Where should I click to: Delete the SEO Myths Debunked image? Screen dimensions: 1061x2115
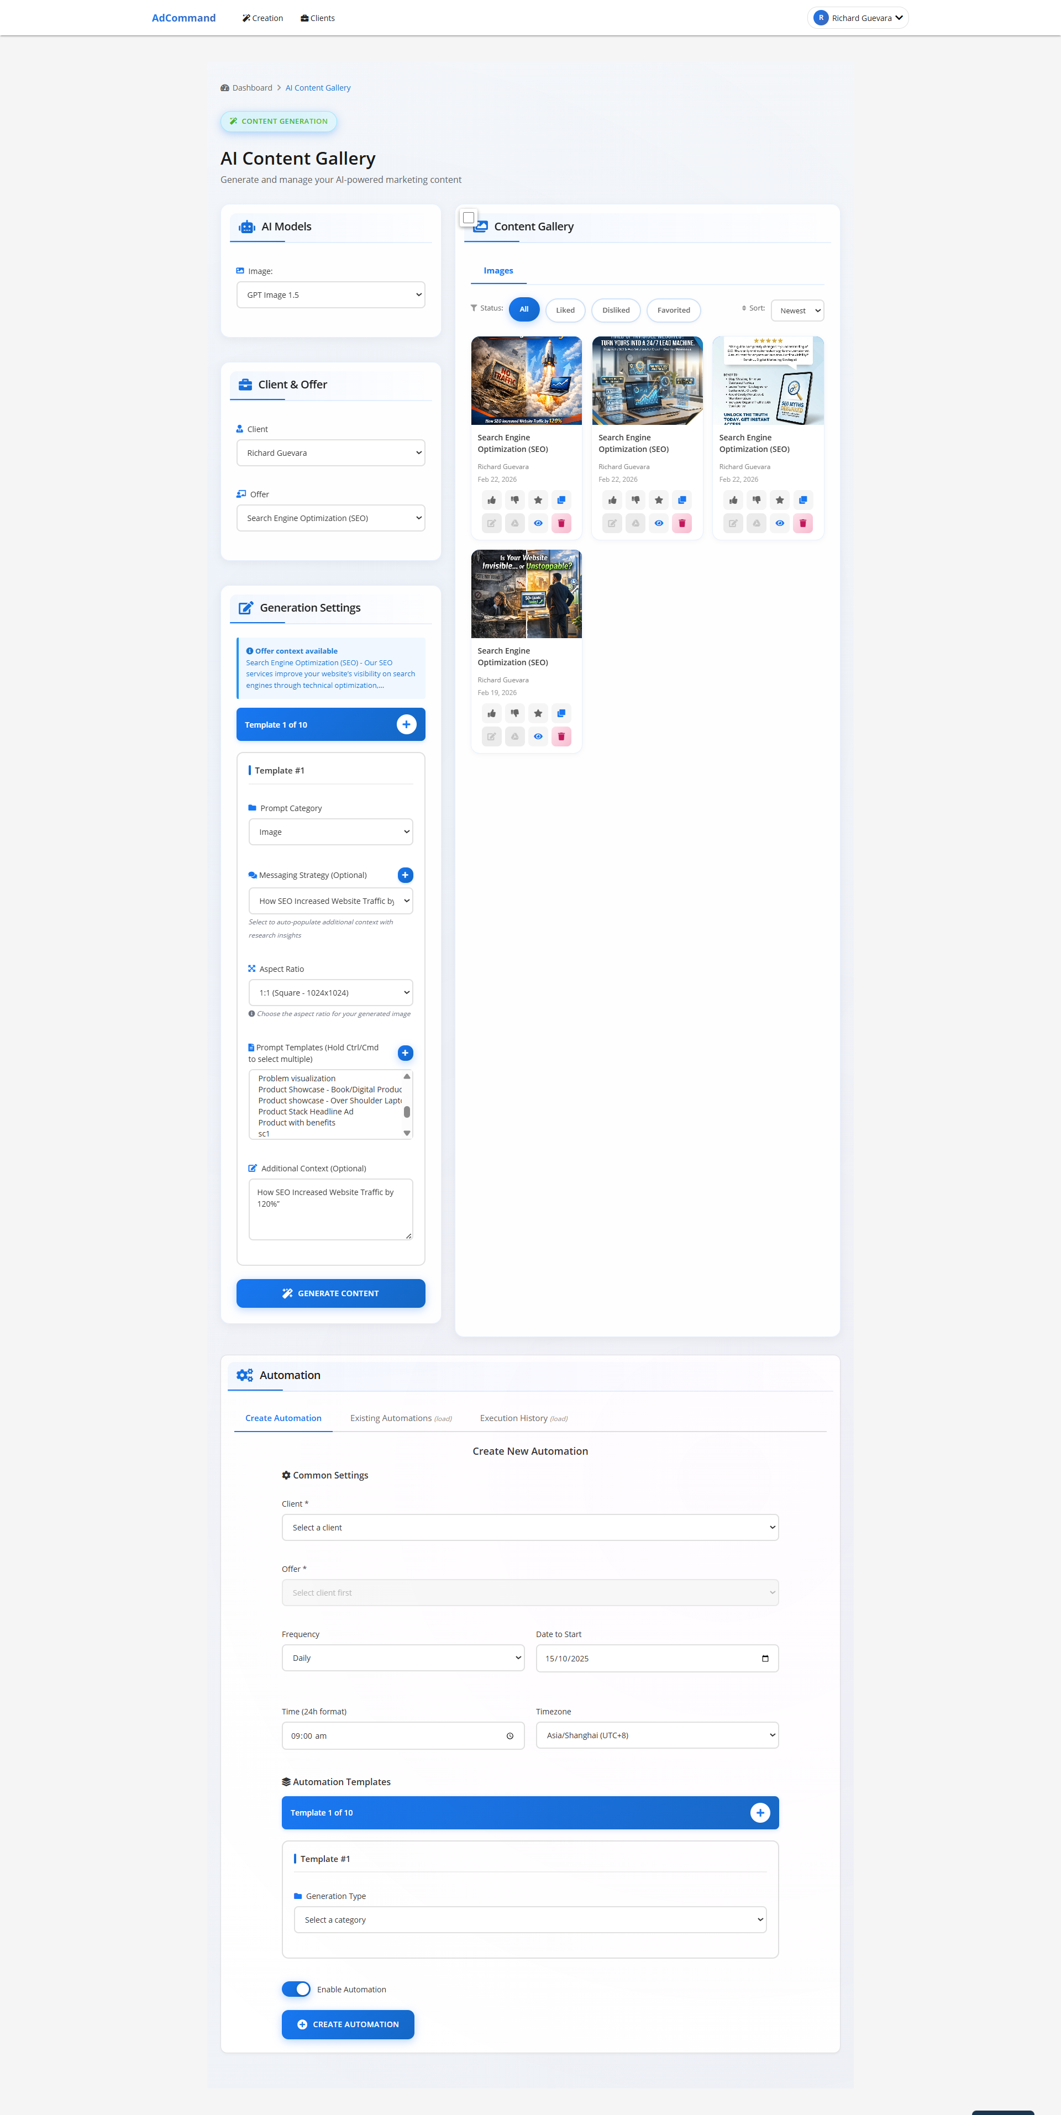click(802, 523)
